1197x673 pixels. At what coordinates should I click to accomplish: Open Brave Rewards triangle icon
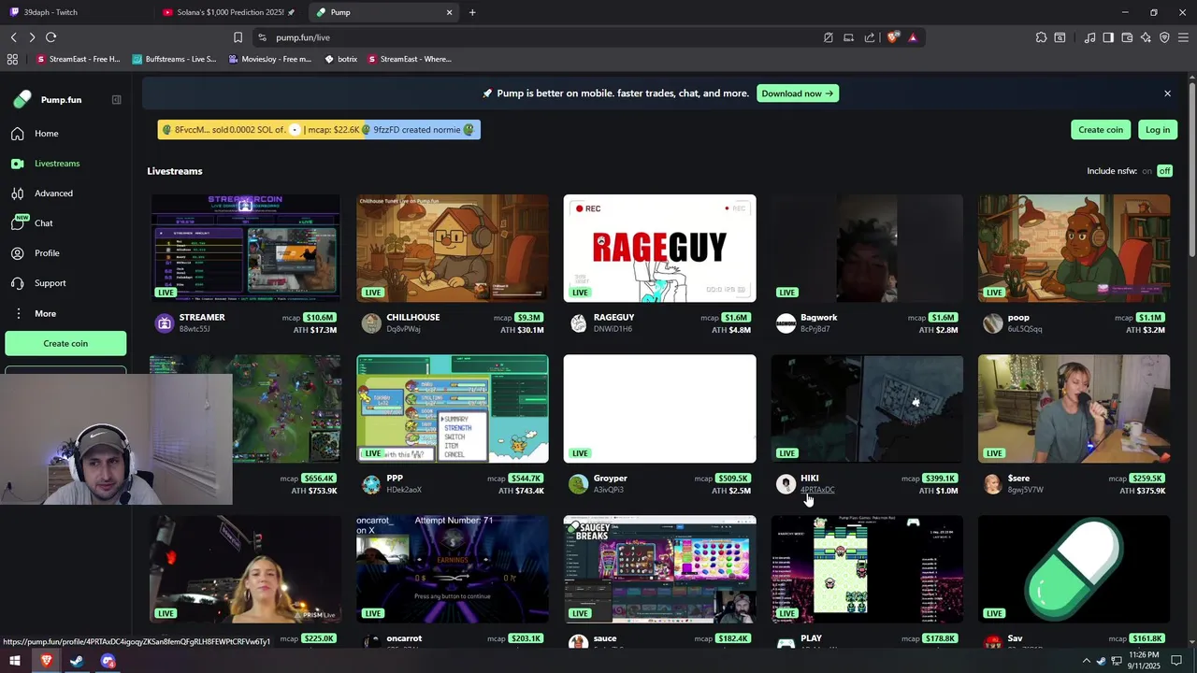[913, 37]
